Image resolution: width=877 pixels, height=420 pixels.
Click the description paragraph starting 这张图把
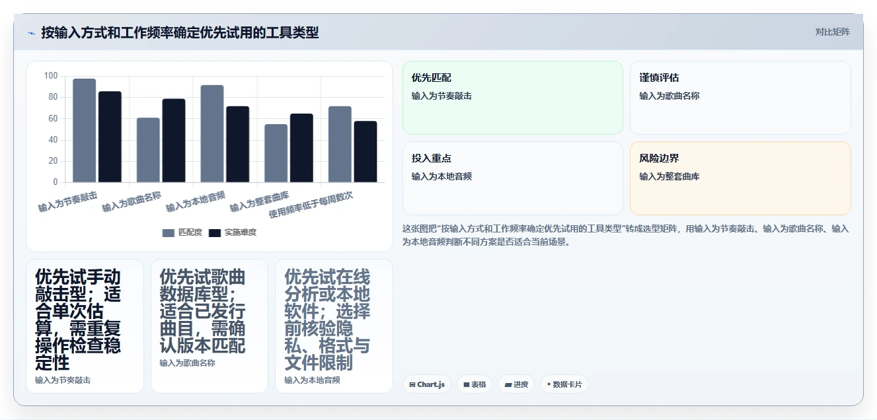626,235
